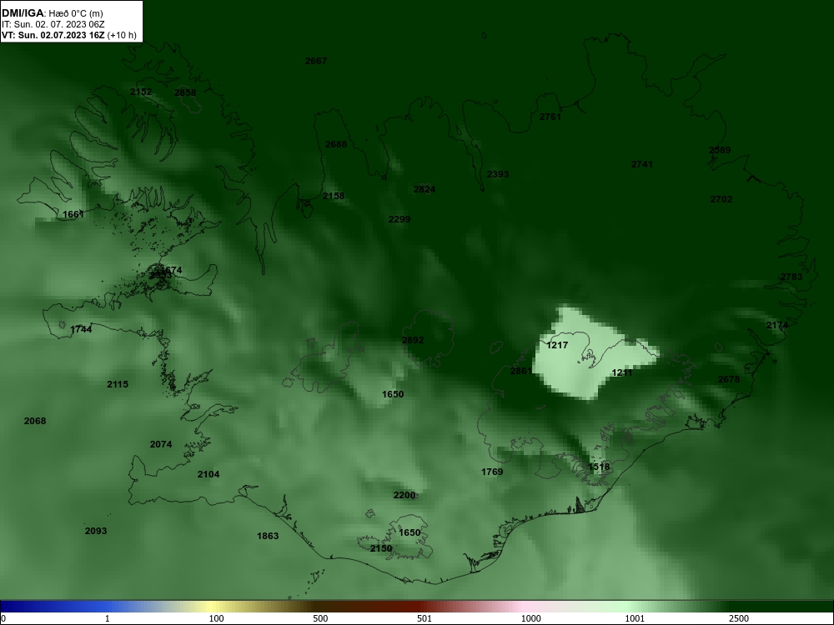834x625 pixels.
Task: Click the 2861 height value
Action: coord(520,371)
